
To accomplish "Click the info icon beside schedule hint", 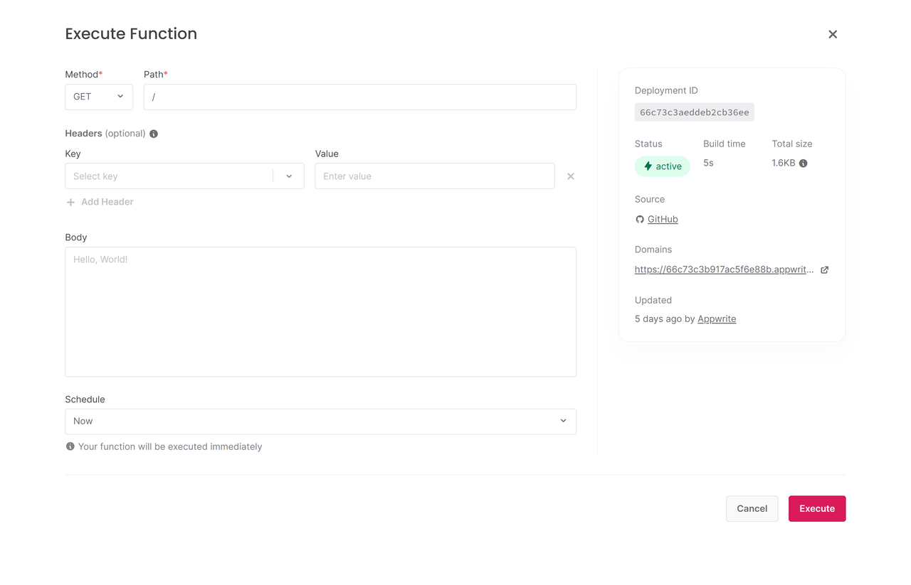I will (x=70, y=446).
